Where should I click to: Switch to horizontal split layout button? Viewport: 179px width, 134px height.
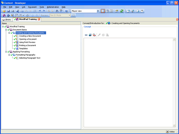107,11
